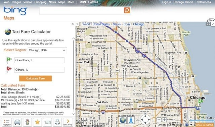Click the Back to classic link
215x127 pixels.
205,125
